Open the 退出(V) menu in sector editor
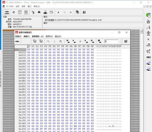Image resolution: width=152 pixels, height=132 pixels. tap(58, 36)
